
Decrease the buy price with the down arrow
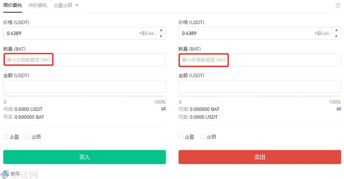[161, 36]
